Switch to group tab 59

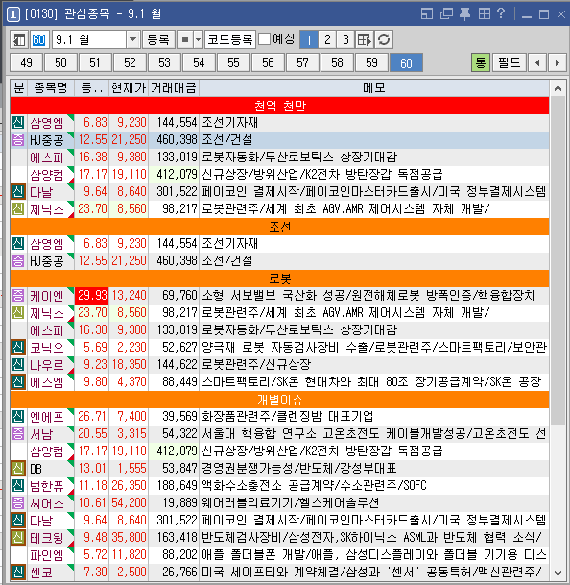click(x=371, y=62)
